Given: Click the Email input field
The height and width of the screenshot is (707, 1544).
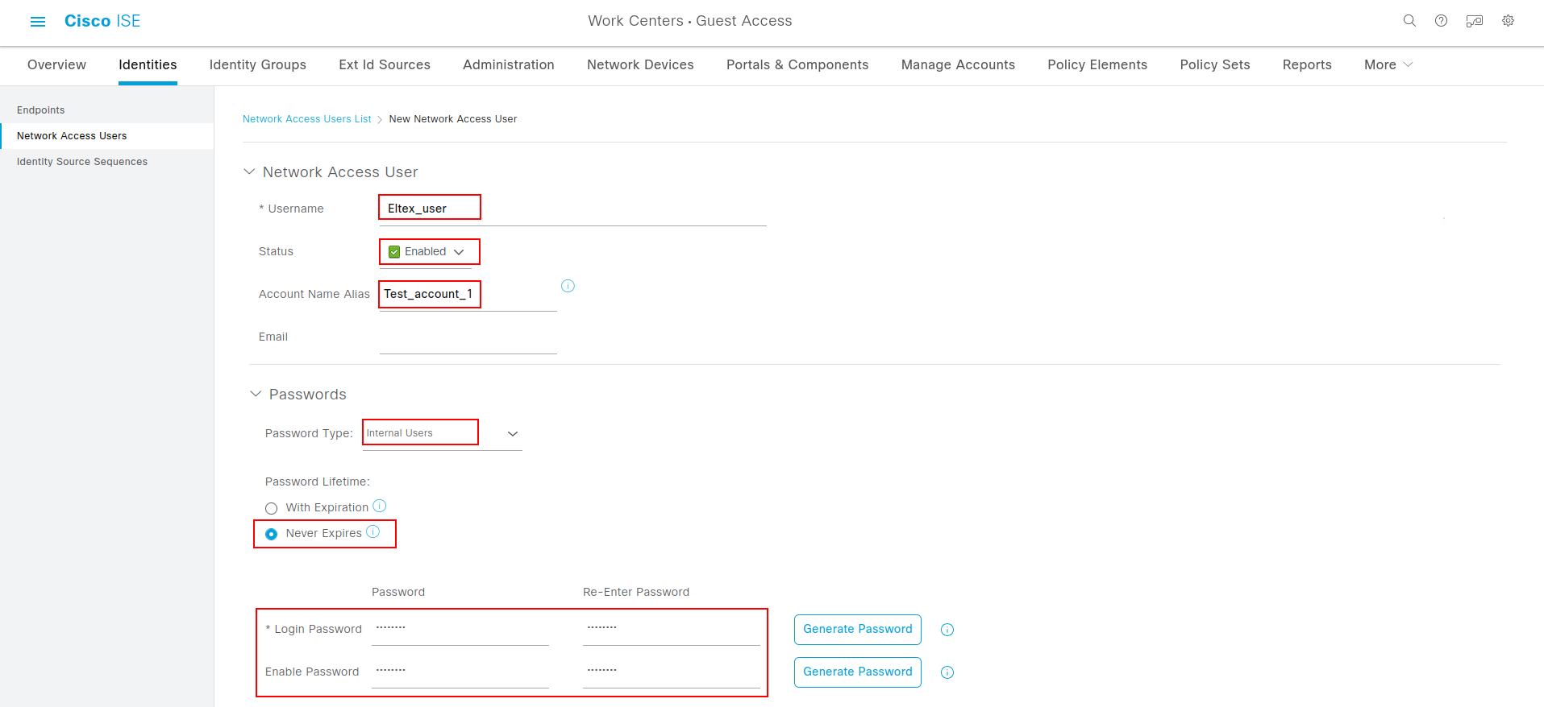Looking at the screenshot, I should (x=468, y=339).
